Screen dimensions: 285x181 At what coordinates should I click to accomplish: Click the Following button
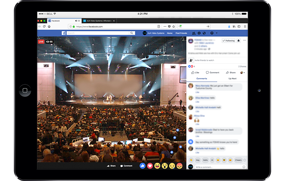228,41
